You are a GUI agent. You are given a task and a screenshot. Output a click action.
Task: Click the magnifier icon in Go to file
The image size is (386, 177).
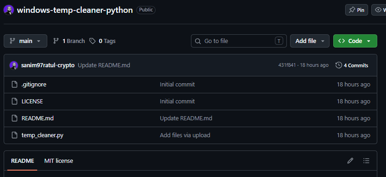[198, 41]
